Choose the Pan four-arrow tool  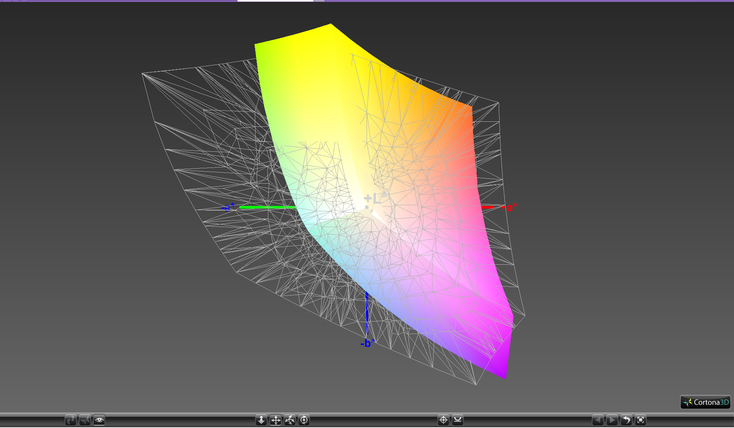pyautogui.click(x=276, y=420)
